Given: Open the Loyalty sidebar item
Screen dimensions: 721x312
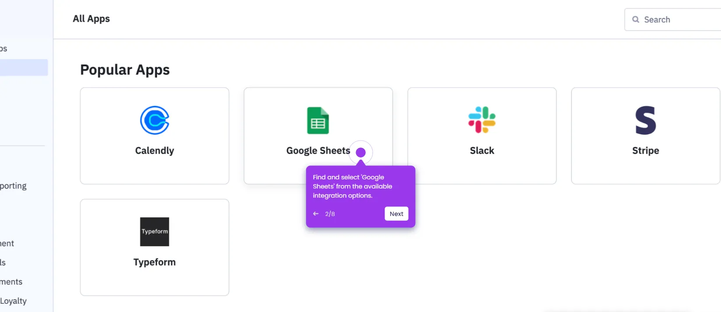Looking at the screenshot, I should (x=14, y=301).
